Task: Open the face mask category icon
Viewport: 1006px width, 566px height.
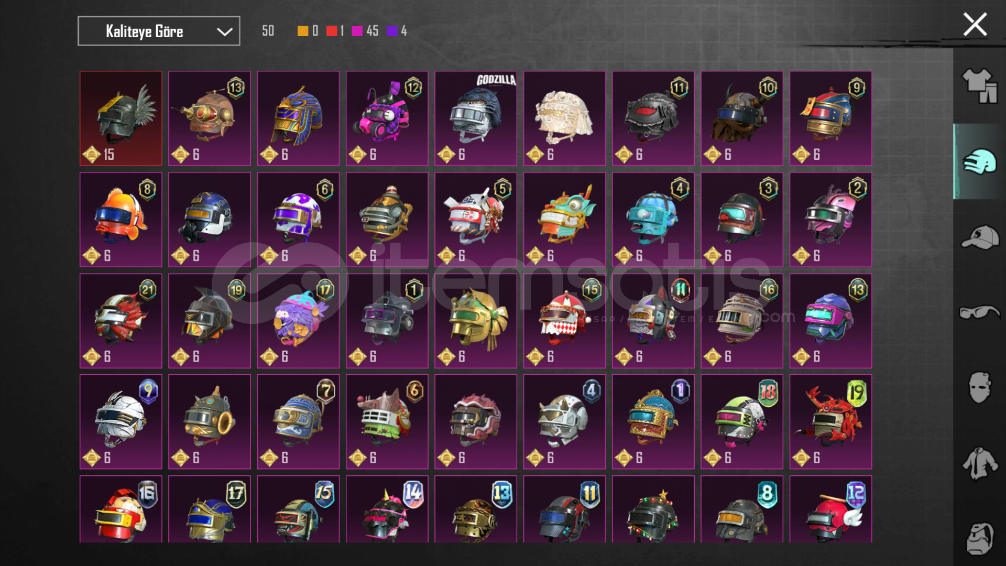Action: click(979, 388)
